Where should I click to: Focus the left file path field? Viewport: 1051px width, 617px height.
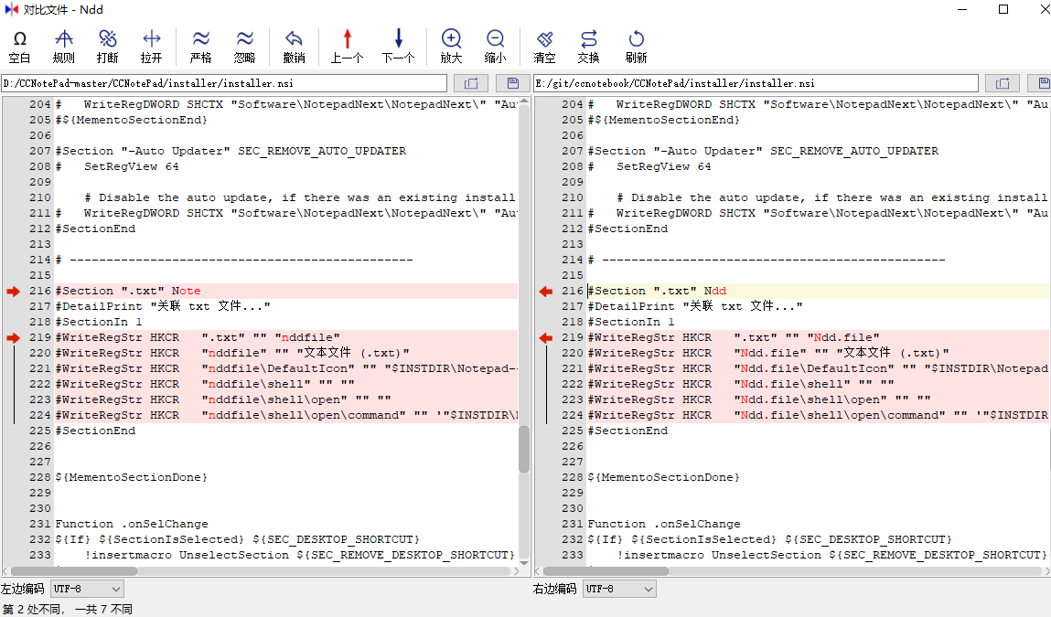tap(224, 83)
